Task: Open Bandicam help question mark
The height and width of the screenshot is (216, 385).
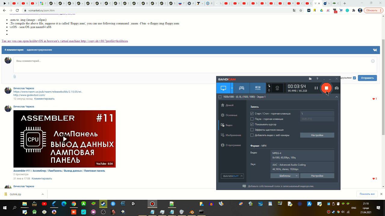Action: [x=317, y=79]
